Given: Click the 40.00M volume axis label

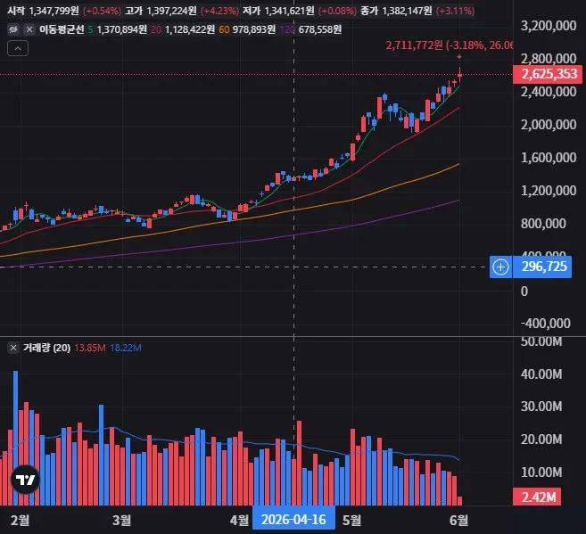Looking at the screenshot, I should point(541,374).
